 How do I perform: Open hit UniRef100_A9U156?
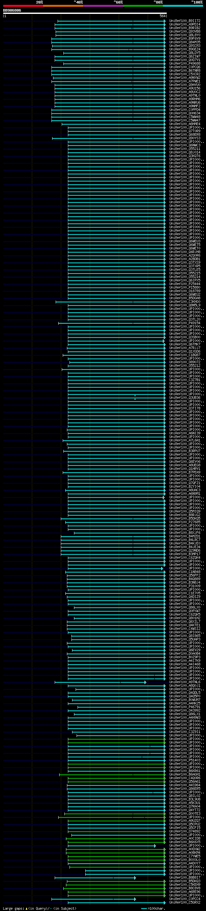(x=184, y=89)
